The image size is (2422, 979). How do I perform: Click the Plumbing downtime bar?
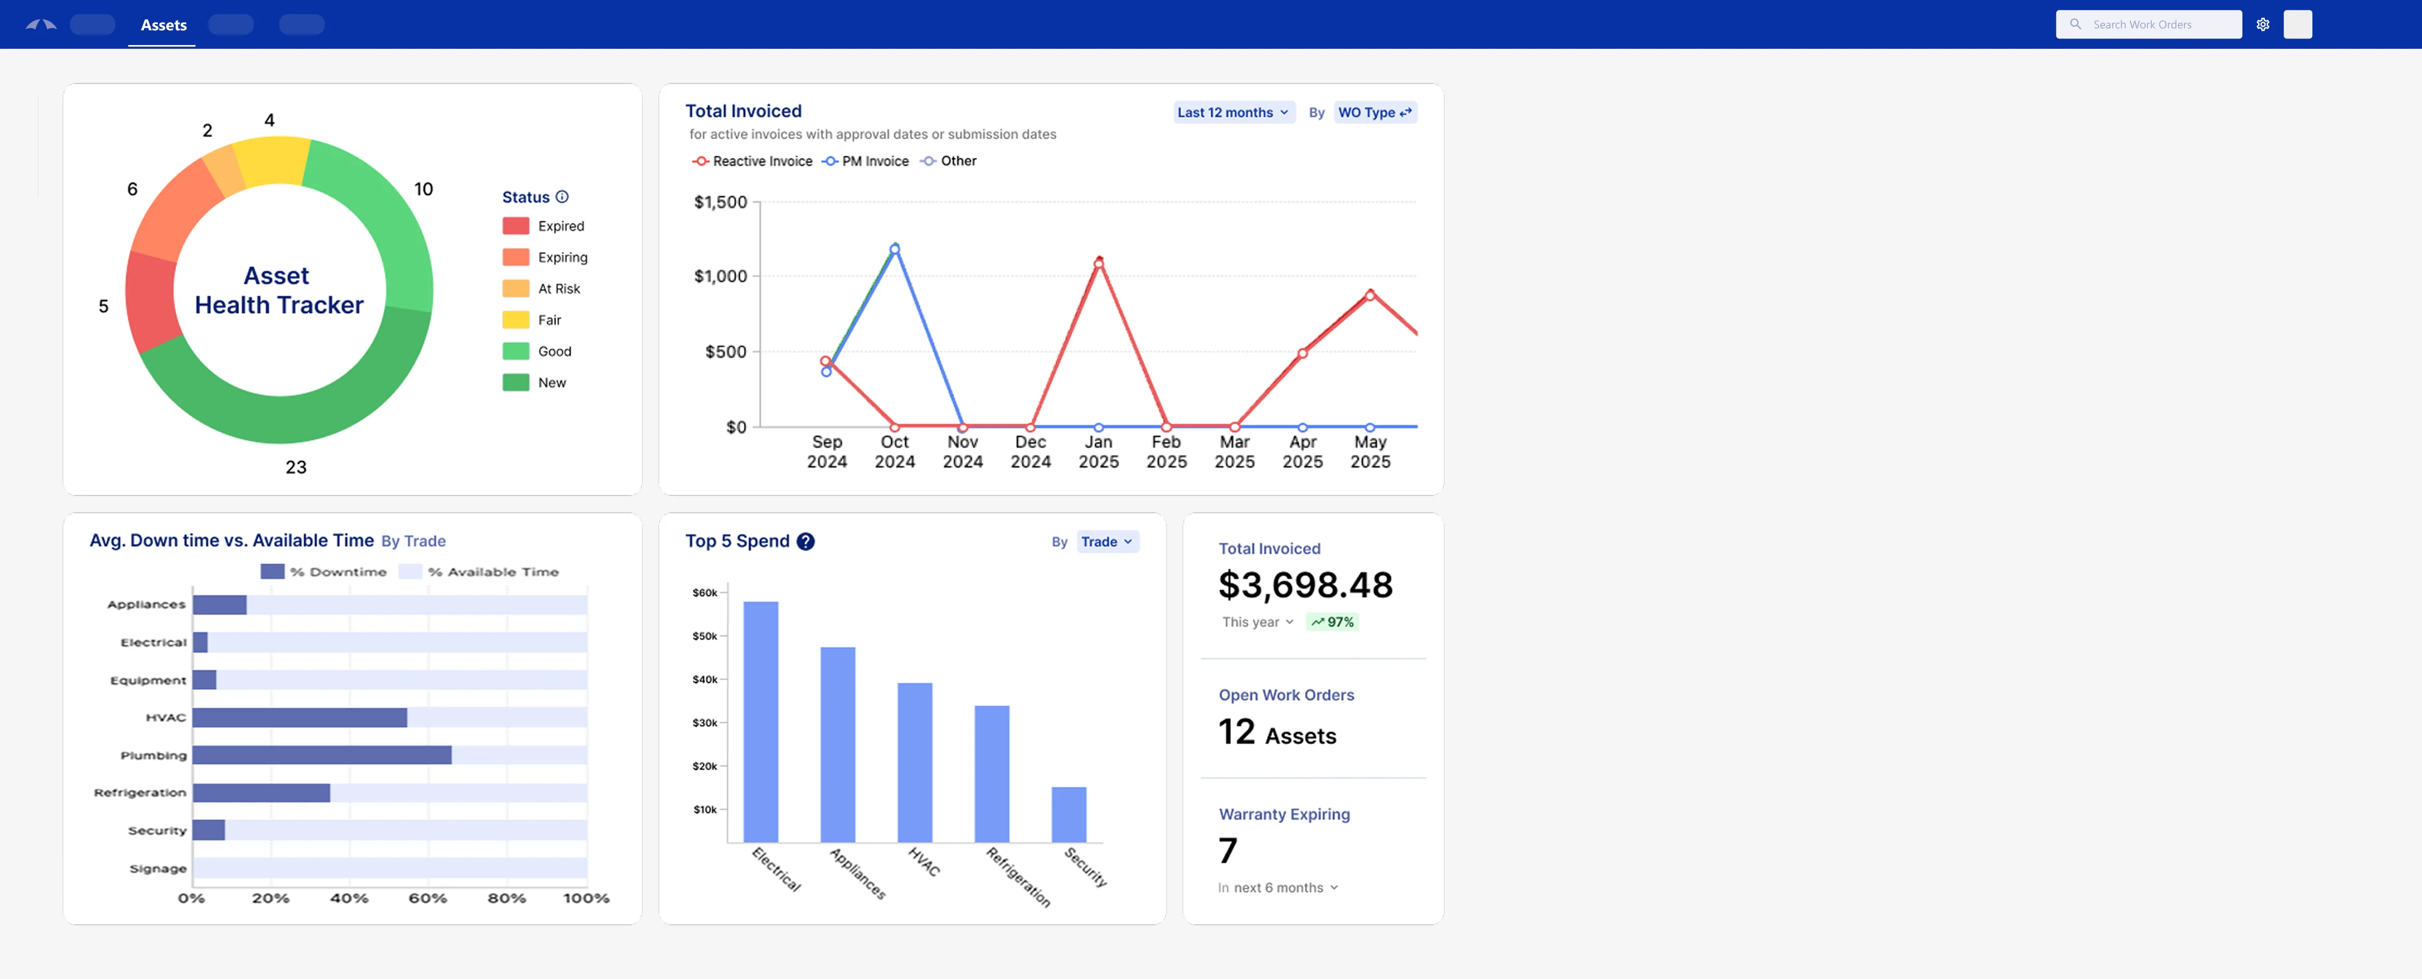[322, 755]
